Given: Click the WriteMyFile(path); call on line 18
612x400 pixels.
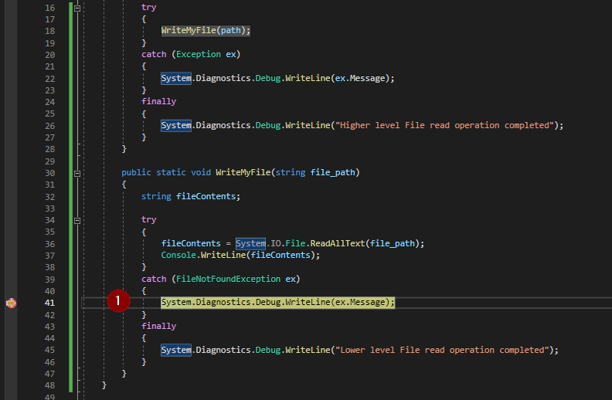Looking at the screenshot, I should (206, 30).
